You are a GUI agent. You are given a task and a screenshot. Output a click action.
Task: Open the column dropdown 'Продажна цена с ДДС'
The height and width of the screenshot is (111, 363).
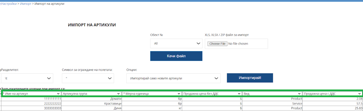point(332,93)
